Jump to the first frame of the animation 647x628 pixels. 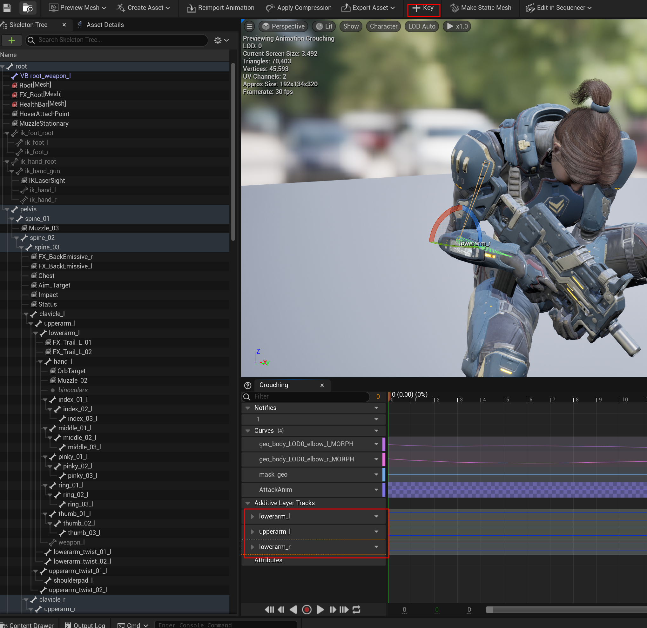[x=269, y=610]
